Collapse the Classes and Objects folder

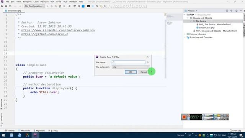tap(188, 18)
